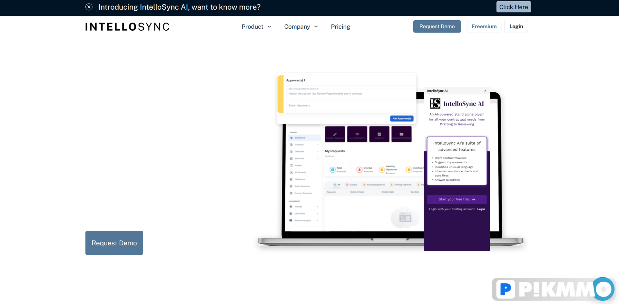
Task: Click the Login button
Action: click(516, 26)
